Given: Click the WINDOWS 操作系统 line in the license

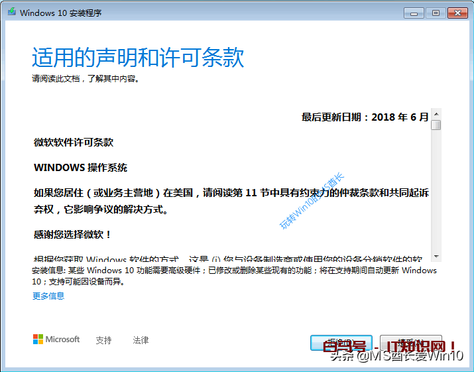Looking at the screenshot, I should (80, 167).
